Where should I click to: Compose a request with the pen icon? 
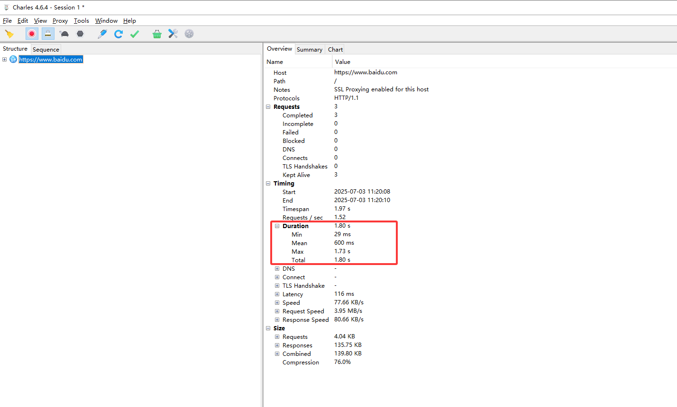(x=102, y=34)
